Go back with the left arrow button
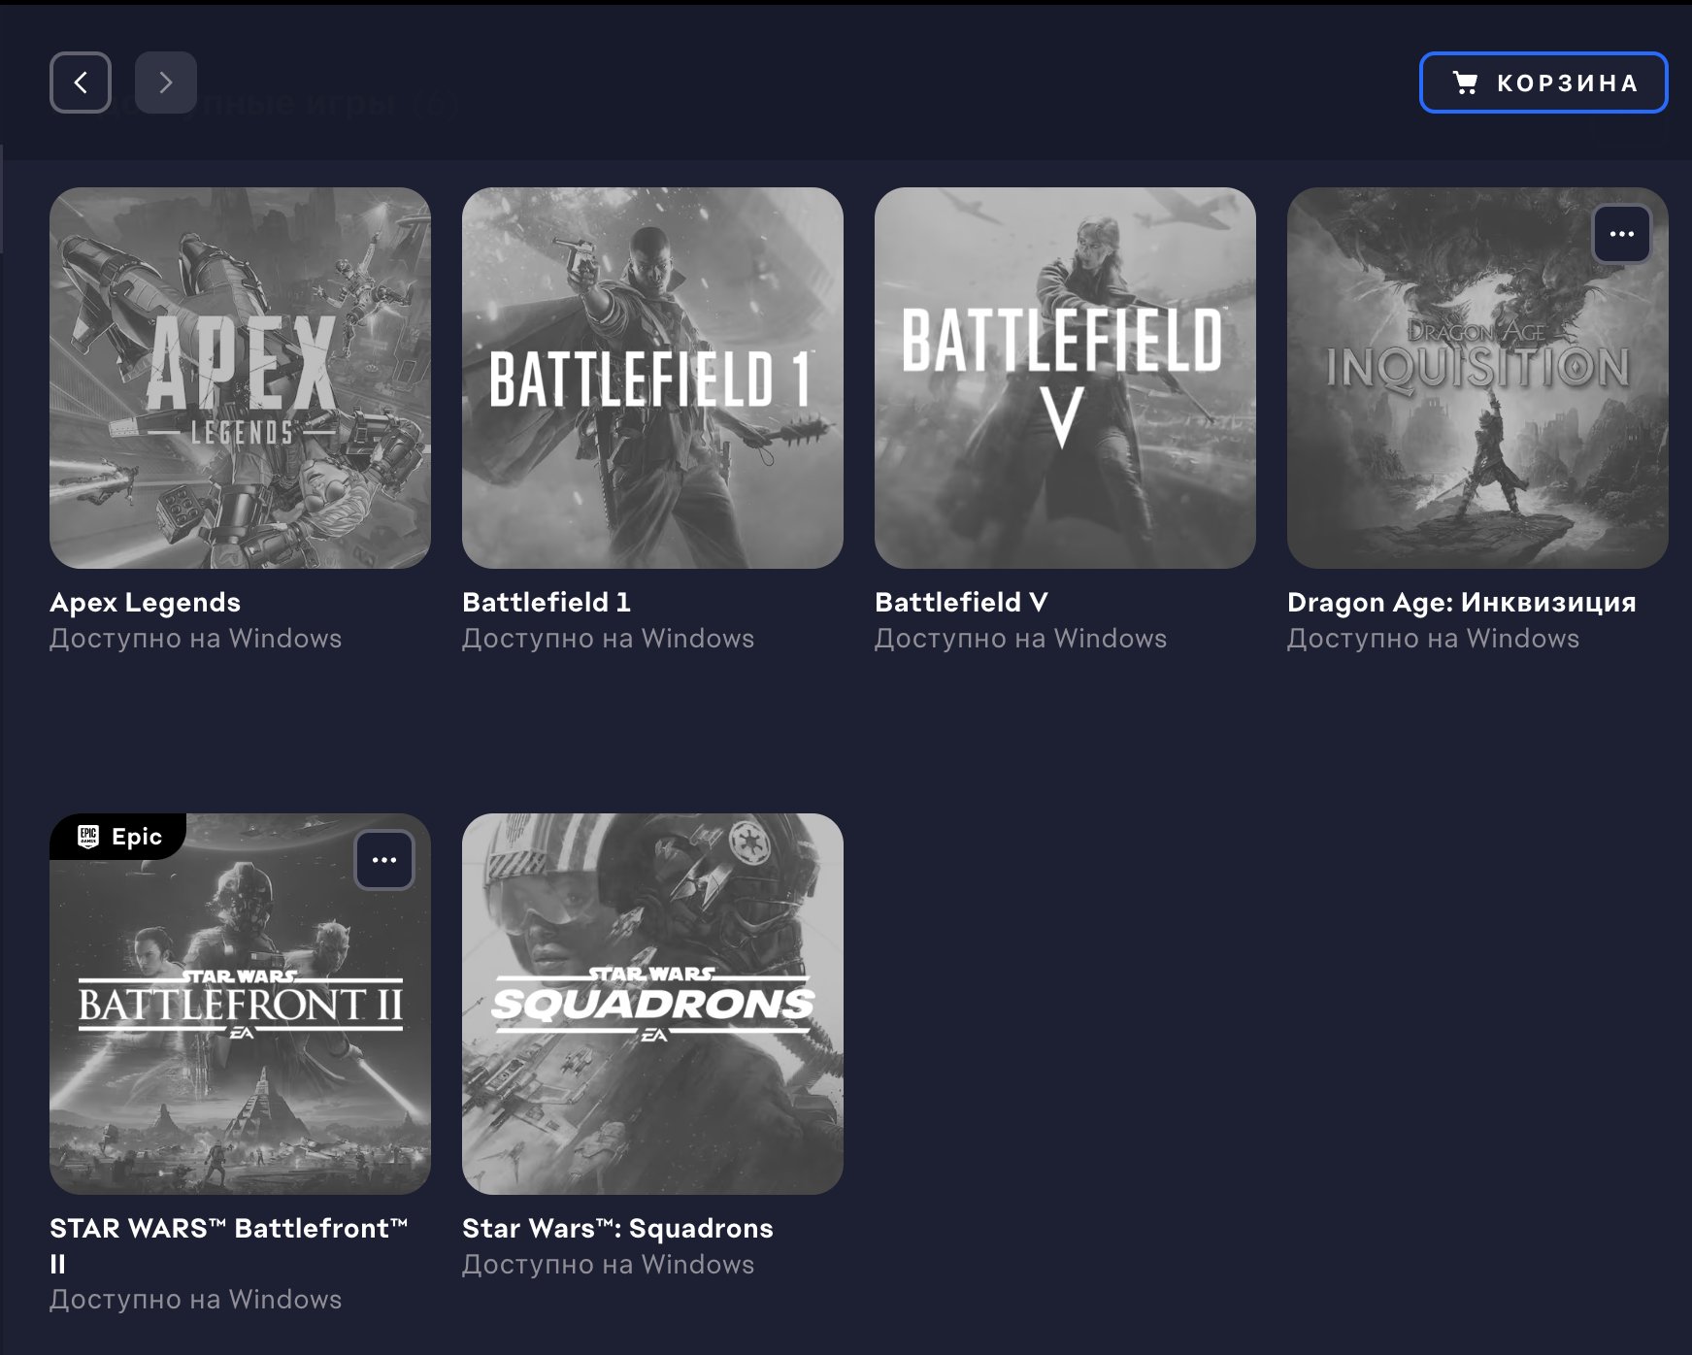 point(81,83)
